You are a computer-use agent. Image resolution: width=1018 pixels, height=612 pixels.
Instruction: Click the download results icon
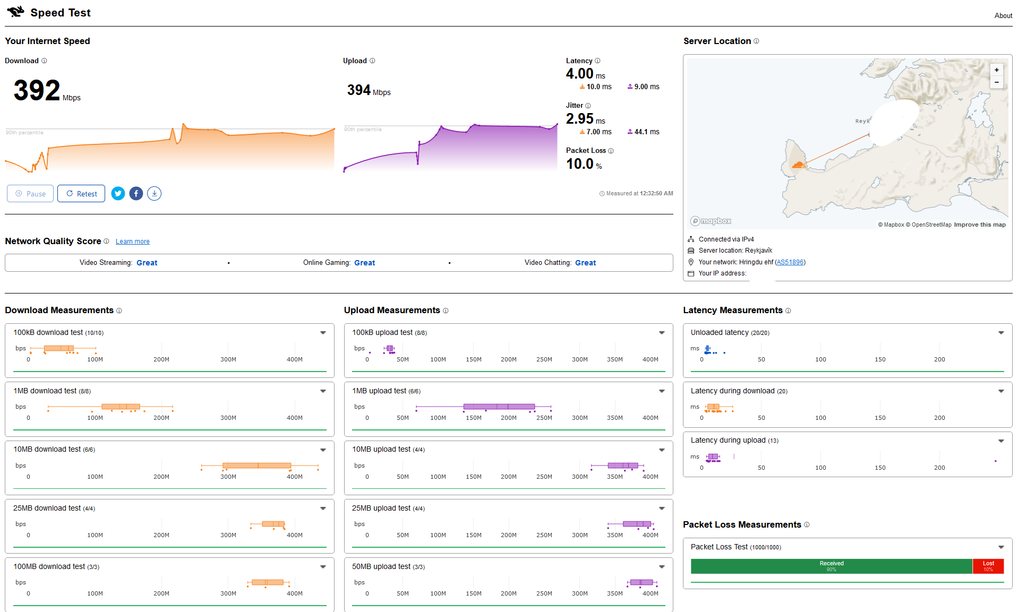154,194
